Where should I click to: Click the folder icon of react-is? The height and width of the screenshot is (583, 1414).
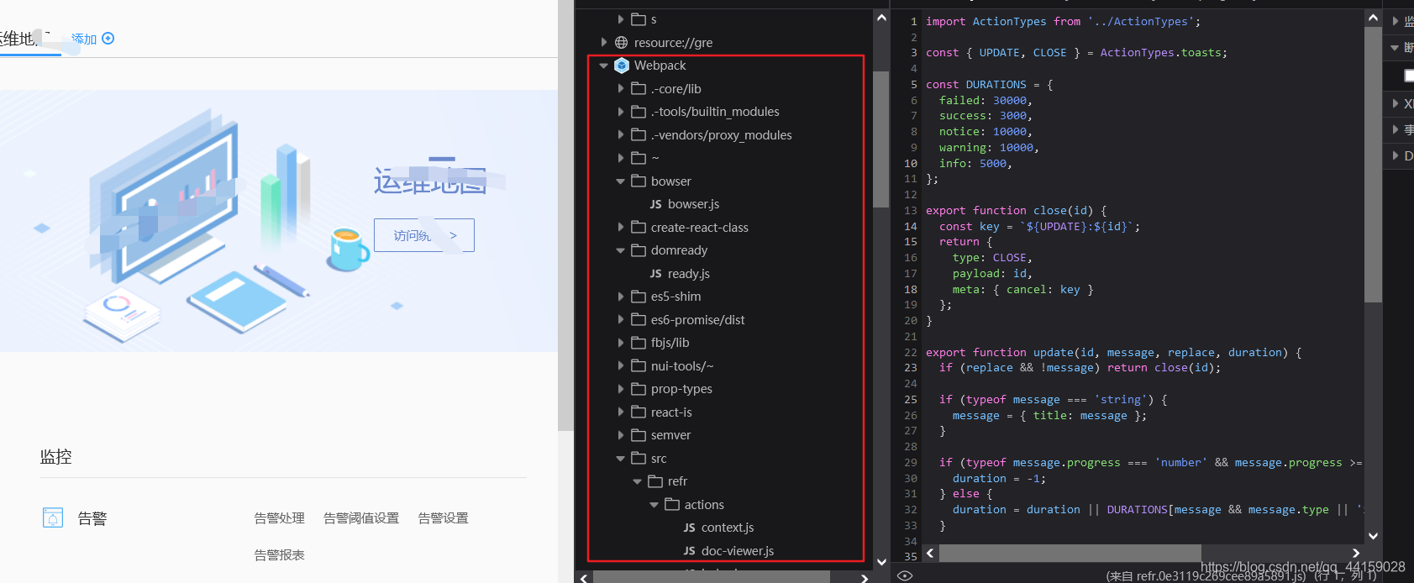point(639,412)
